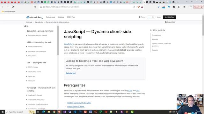Jump to Prerequisites in article outline

point(157,35)
